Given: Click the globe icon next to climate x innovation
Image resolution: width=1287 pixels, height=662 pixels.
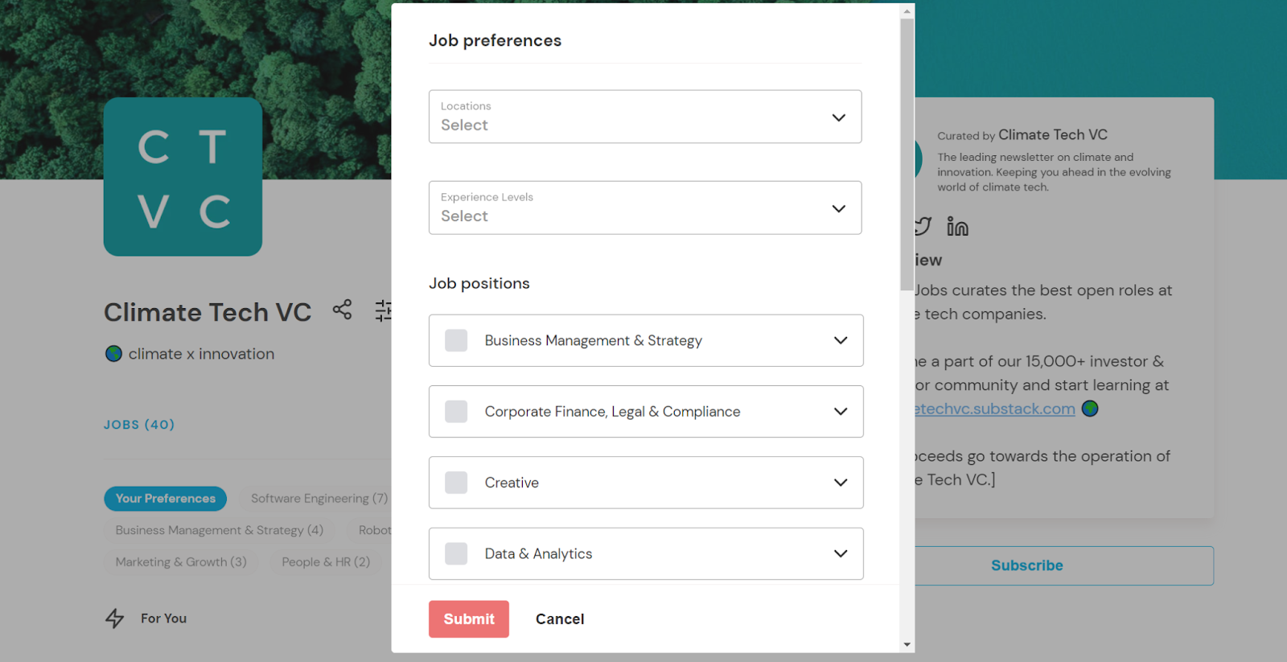Looking at the screenshot, I should [x=113, y=353].
